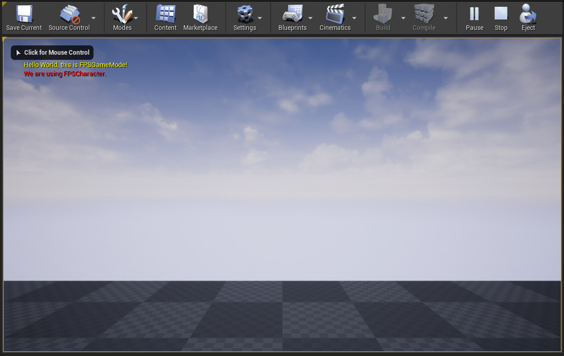Click the Save Current floppy disk icon
The width and height of the screenshot is (564, 356).
pyautogui.click(x=24, y=14)
